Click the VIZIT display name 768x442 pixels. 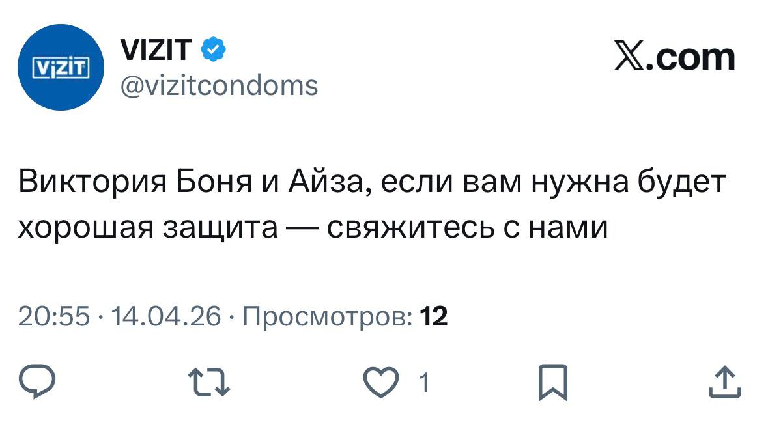(x=156, y=49)
